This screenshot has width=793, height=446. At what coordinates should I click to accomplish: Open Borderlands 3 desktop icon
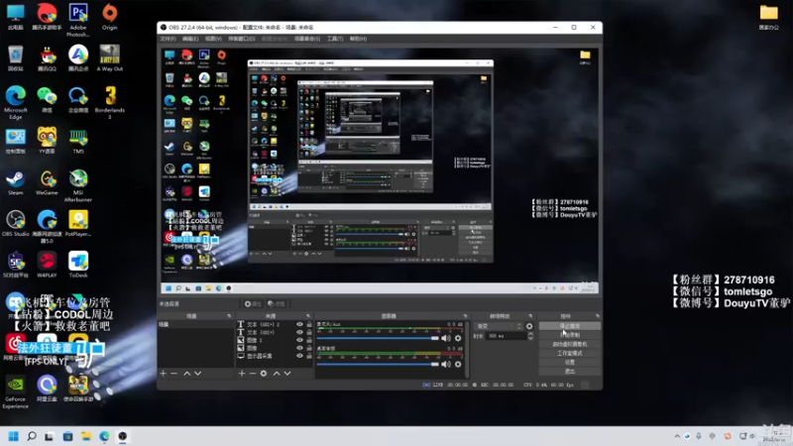pyautogui.click(x=109, y=103)
